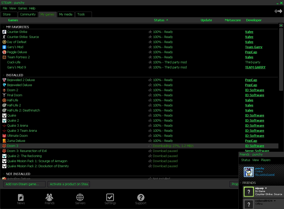Click the Zuma Deluxe game icon
Image resolution: width=284 pixels, height=209 pixels.
4,141
